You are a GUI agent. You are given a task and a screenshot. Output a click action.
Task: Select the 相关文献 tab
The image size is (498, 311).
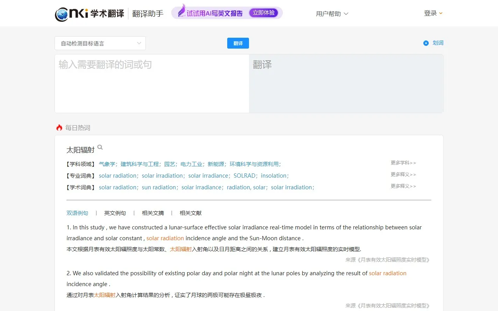tap(190, 213)
